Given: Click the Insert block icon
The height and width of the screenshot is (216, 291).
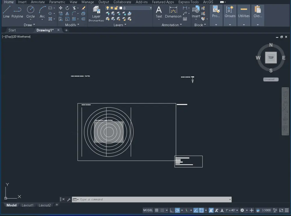Looking at the screenshot, I should coord(196,12).
